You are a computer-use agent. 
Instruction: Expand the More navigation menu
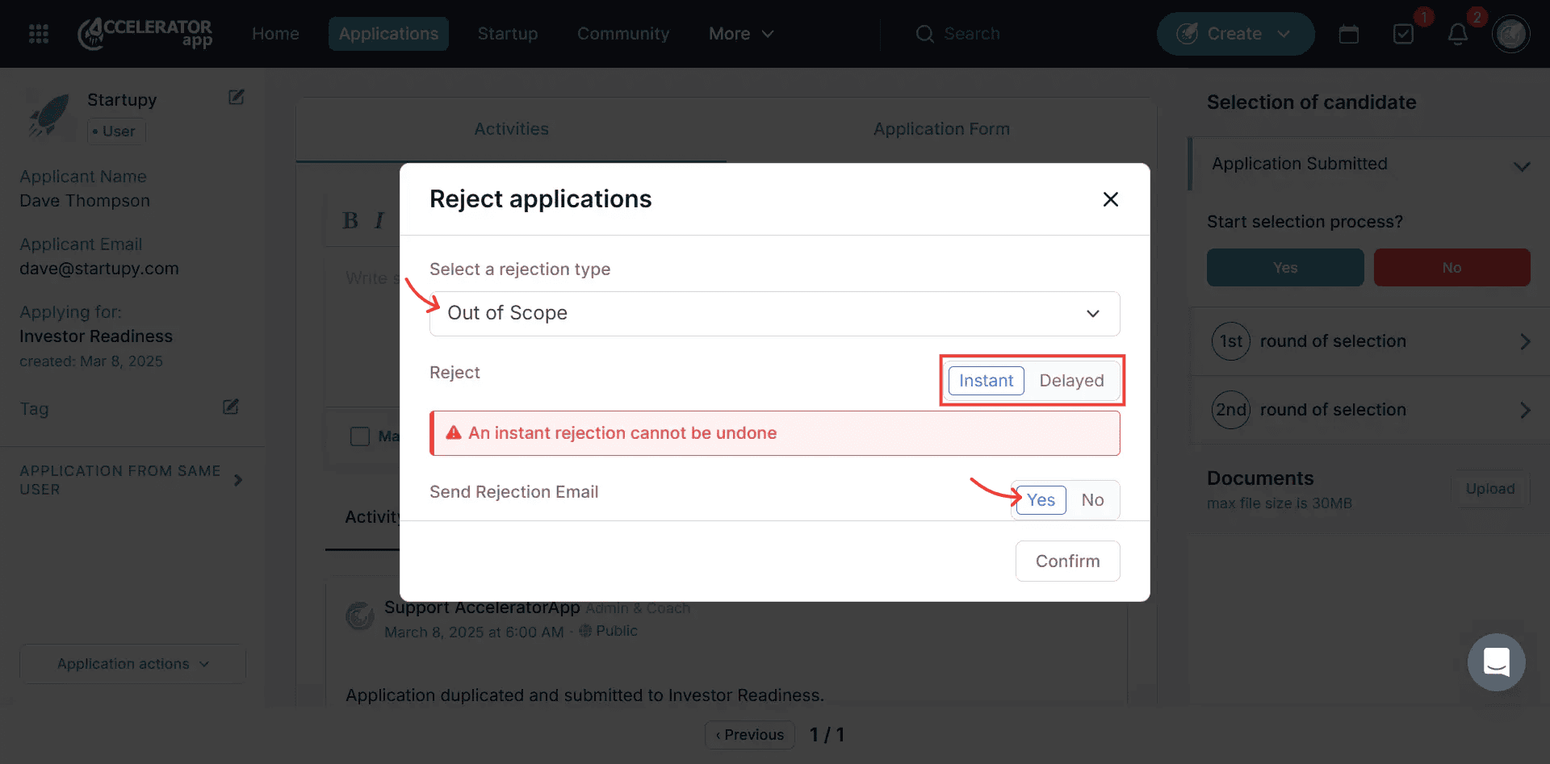[741, 34]
